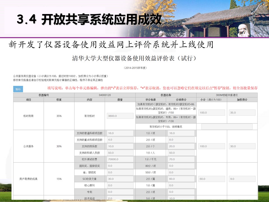Click the 权重 column header
The width and height of the screenshot is (269, 202).
[x=59, y=100]
